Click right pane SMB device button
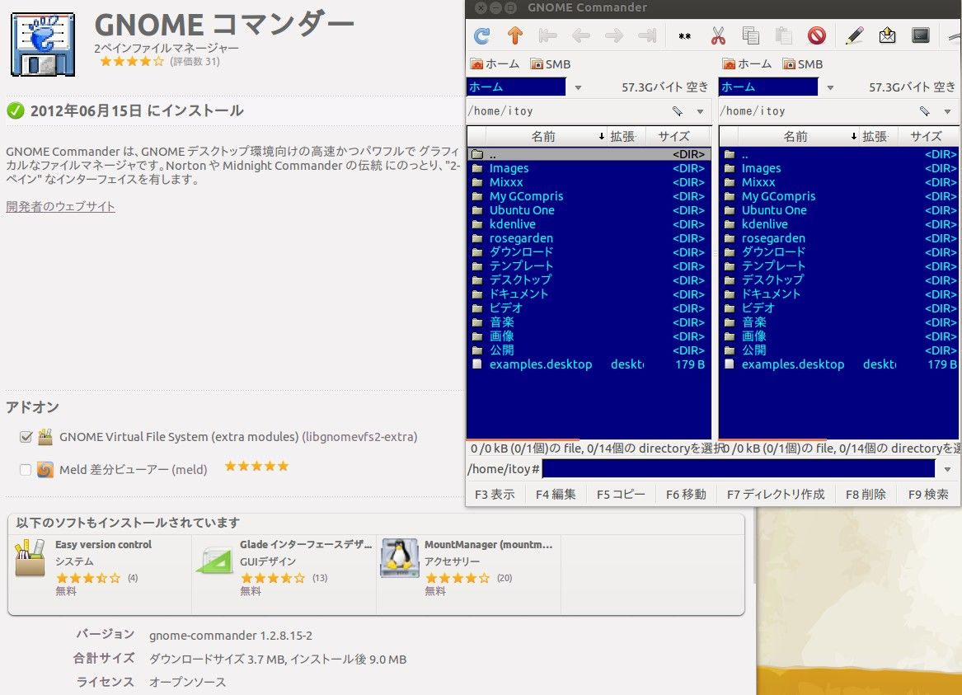Viewport: 962px width, 695px height. pos(802,63)
